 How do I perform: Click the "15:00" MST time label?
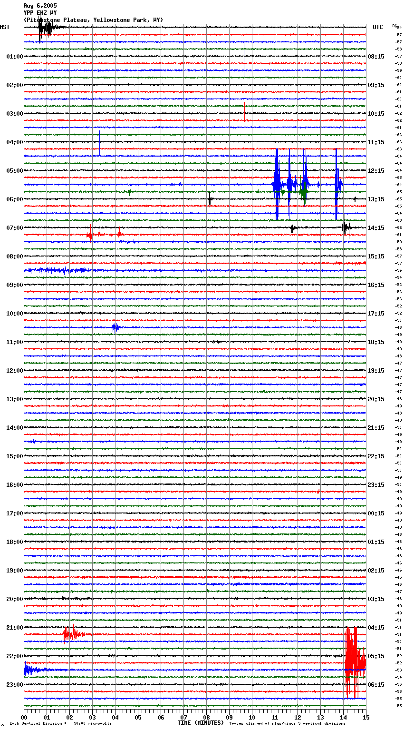pos(14,456)
